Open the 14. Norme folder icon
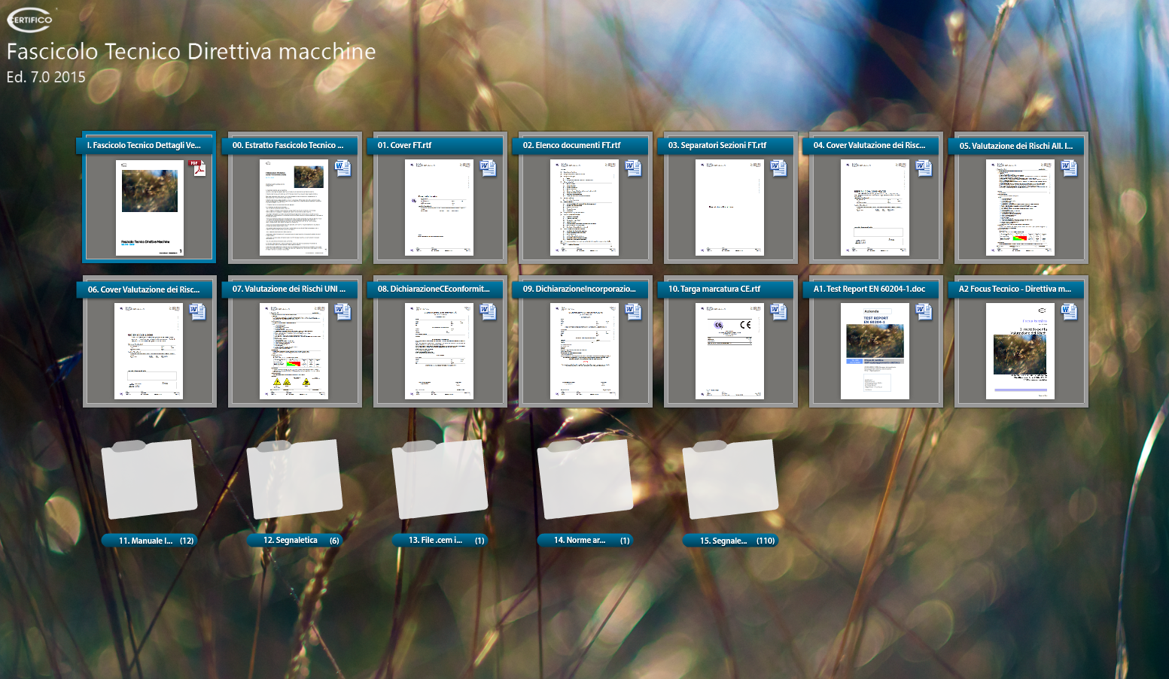The width and height of the screenshot is (1169, 679). [585, 479]
